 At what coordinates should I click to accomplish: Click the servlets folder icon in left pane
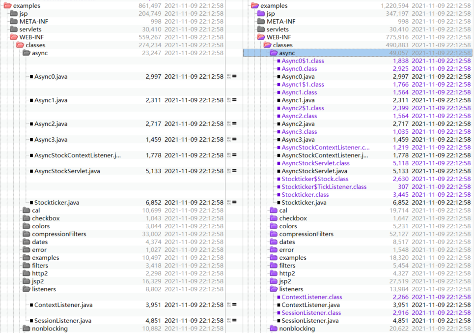tap(14, 30)
